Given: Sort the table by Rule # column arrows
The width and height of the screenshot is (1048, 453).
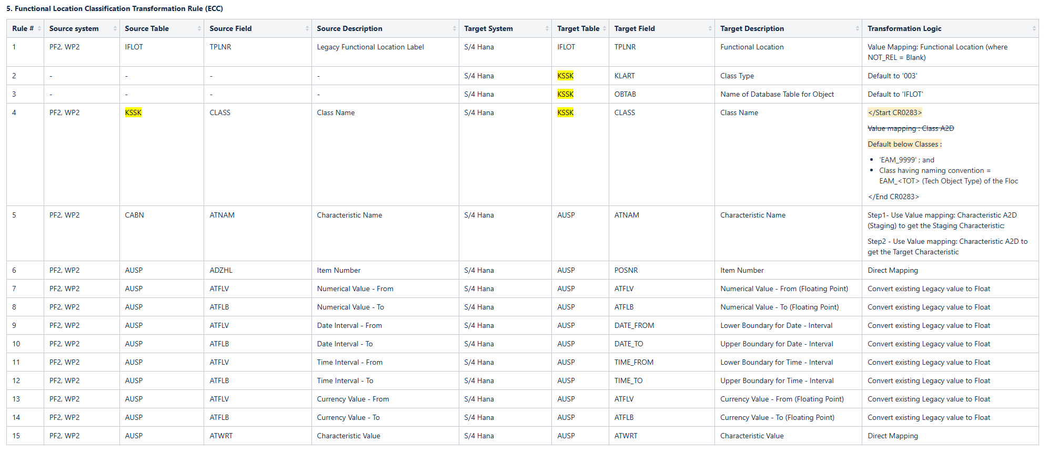Looking at the screenshot, I should [39, 28].
